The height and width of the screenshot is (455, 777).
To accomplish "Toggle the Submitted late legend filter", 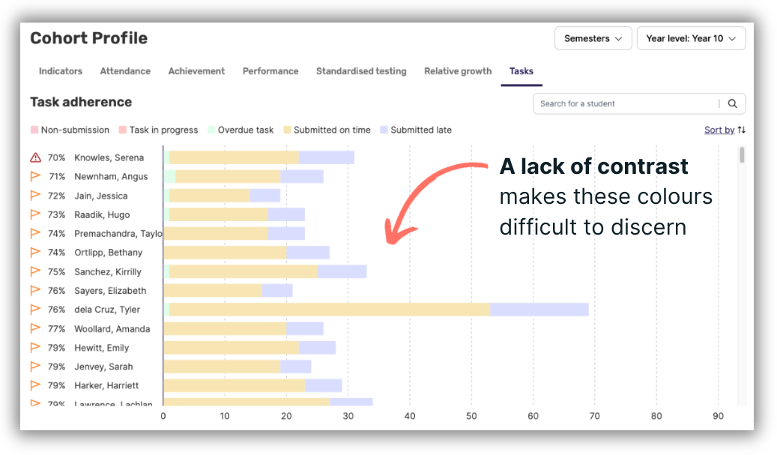I will tap(416, 130).
